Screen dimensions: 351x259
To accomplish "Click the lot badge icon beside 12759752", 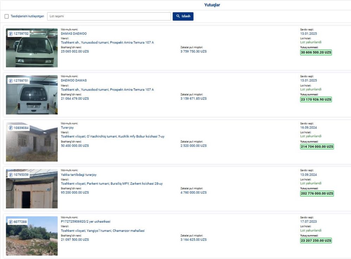I will 11,34.
